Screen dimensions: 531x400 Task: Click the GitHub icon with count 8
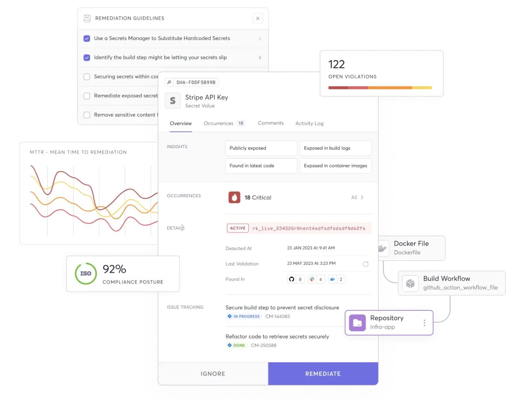291,279
